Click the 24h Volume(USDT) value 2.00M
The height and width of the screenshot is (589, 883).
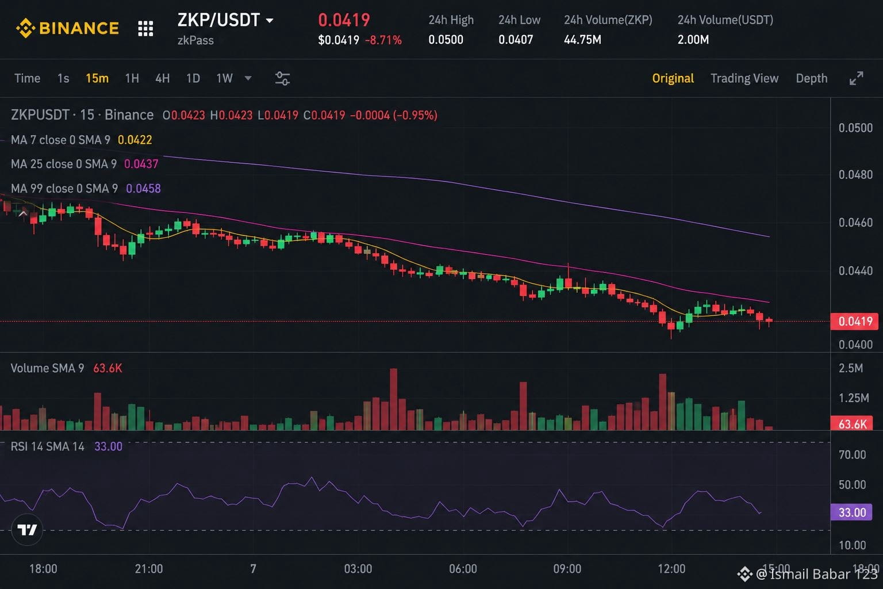pos(693,40)
